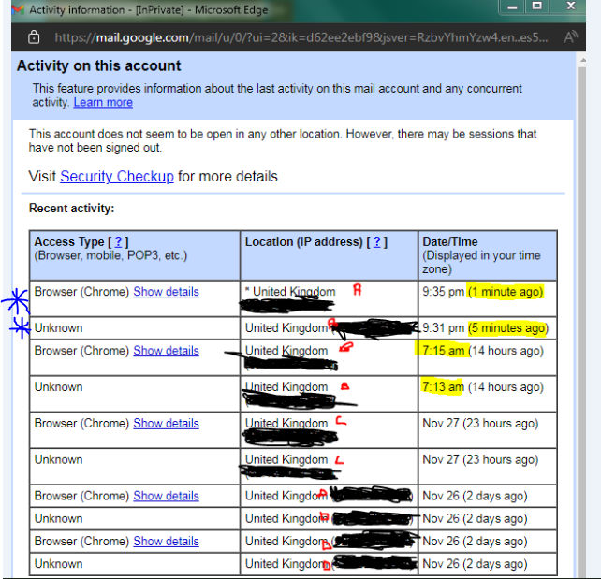Open the Learn more link
601x579 pixels.
click(103, 102)
